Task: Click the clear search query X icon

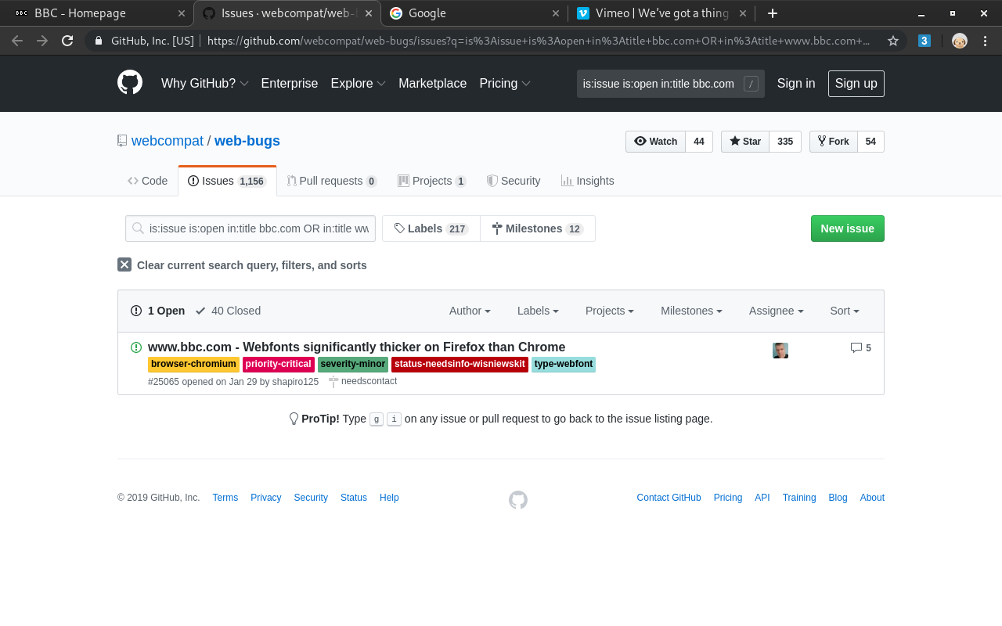Action: tap(124, 264)
